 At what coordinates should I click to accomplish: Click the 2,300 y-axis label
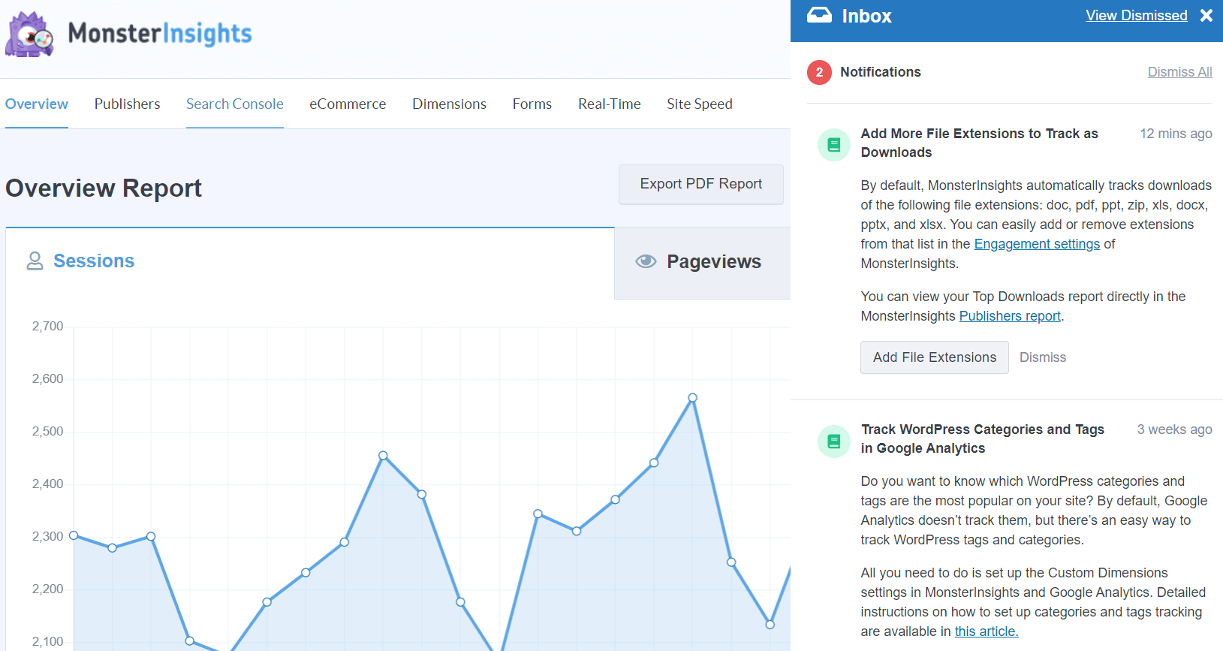coord(47,536)
